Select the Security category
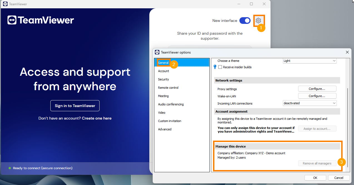This screenshot has height=185, width=354. click(x=182, y=79)
